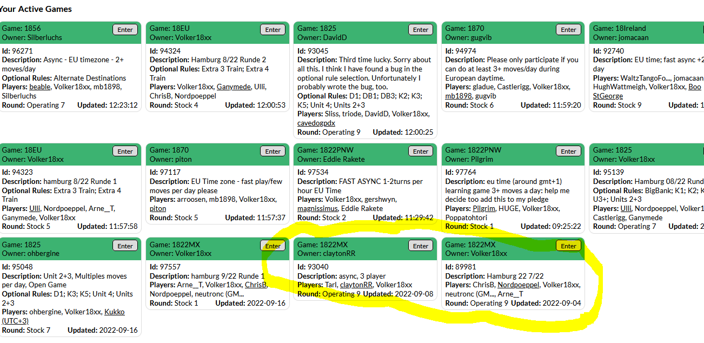Click 'Description: hamburg 8/22 Runde 1' text
Screen dimensions: 704x343
point(59,182)
